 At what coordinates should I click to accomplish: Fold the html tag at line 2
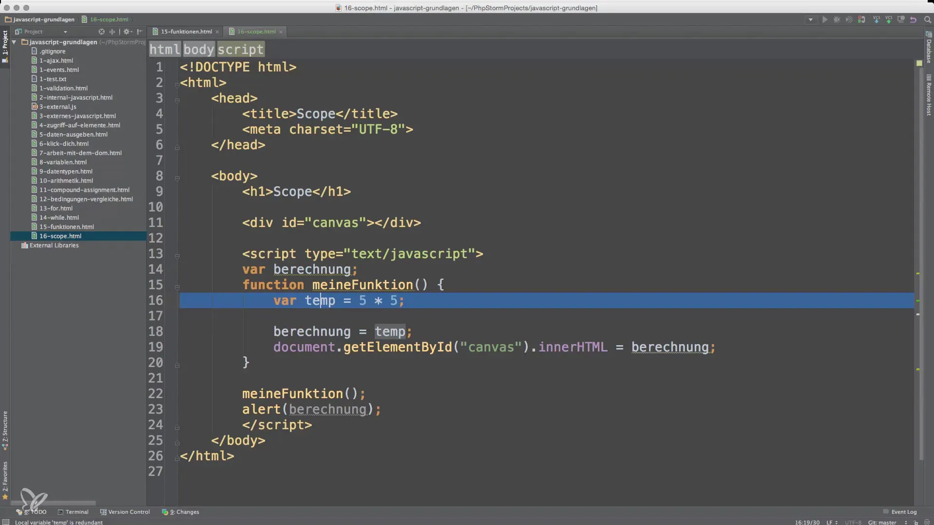tap(177, 85)
